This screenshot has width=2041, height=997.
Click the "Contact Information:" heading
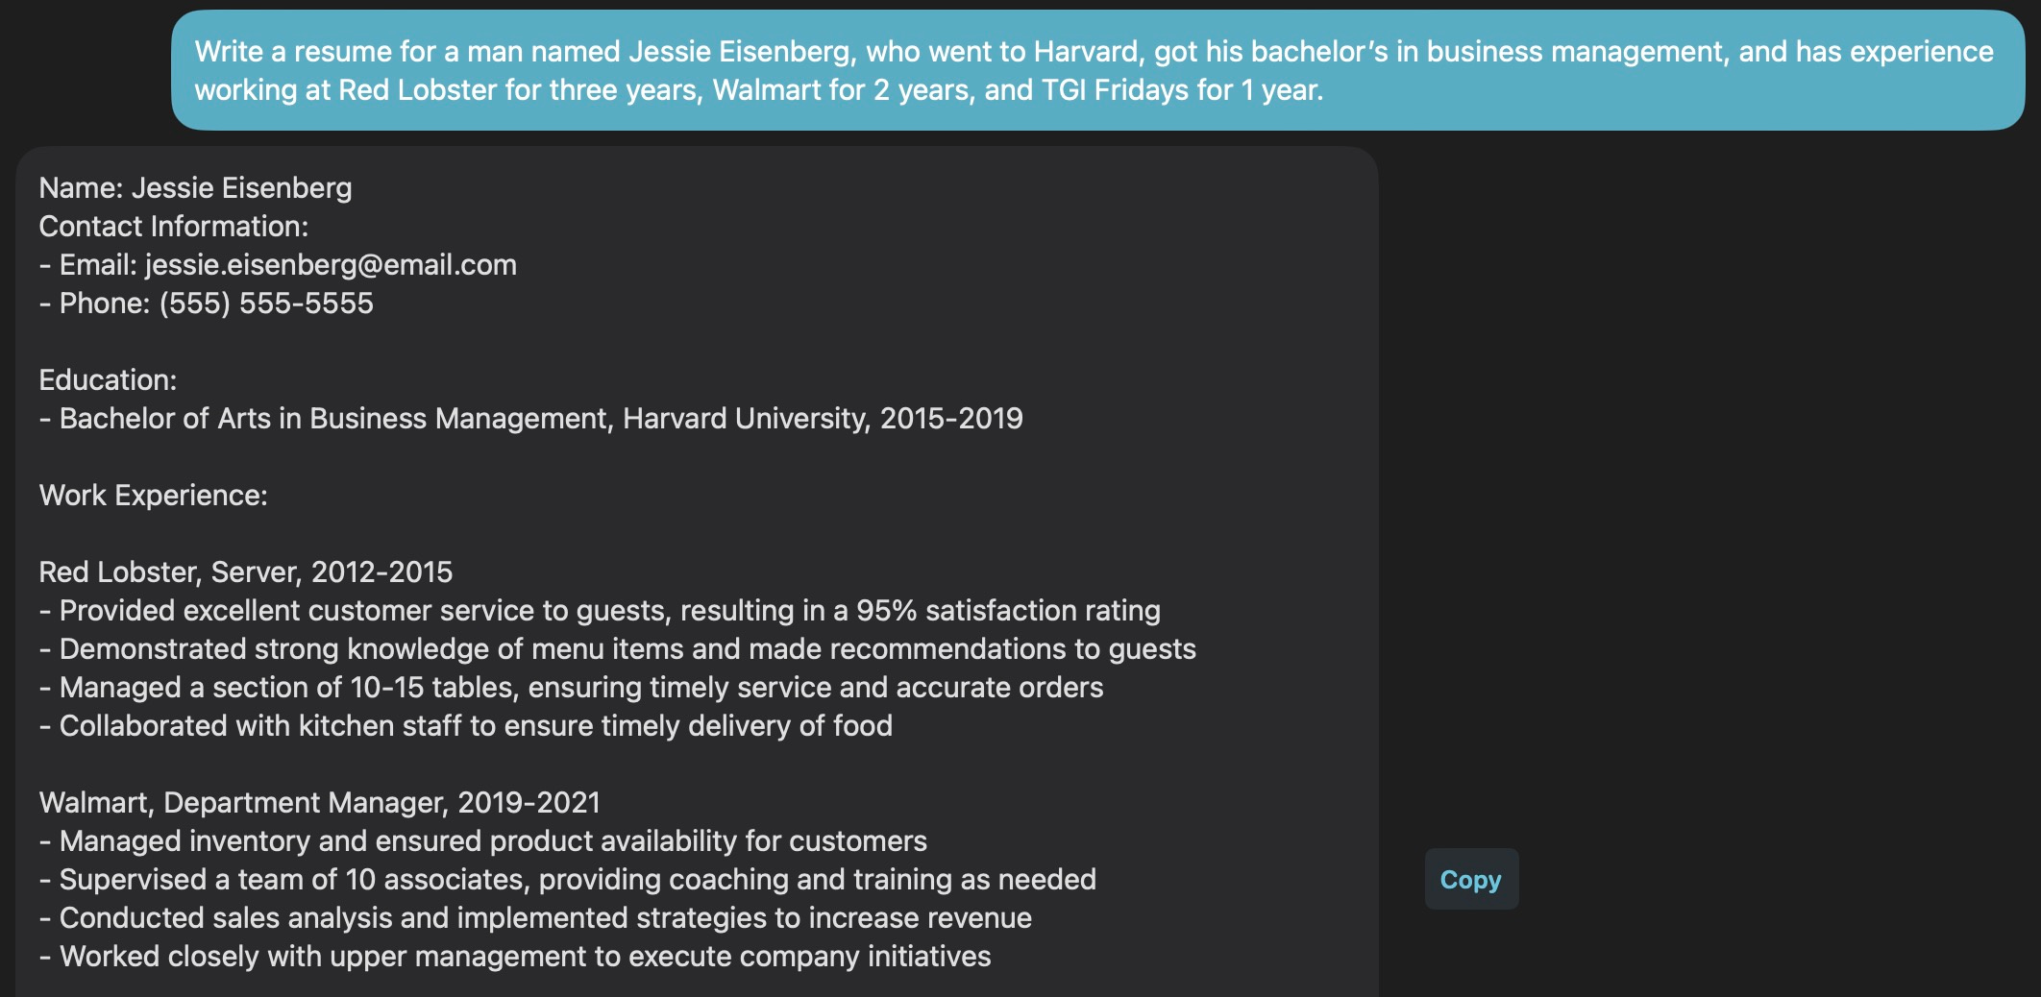(x=173, y=226)
